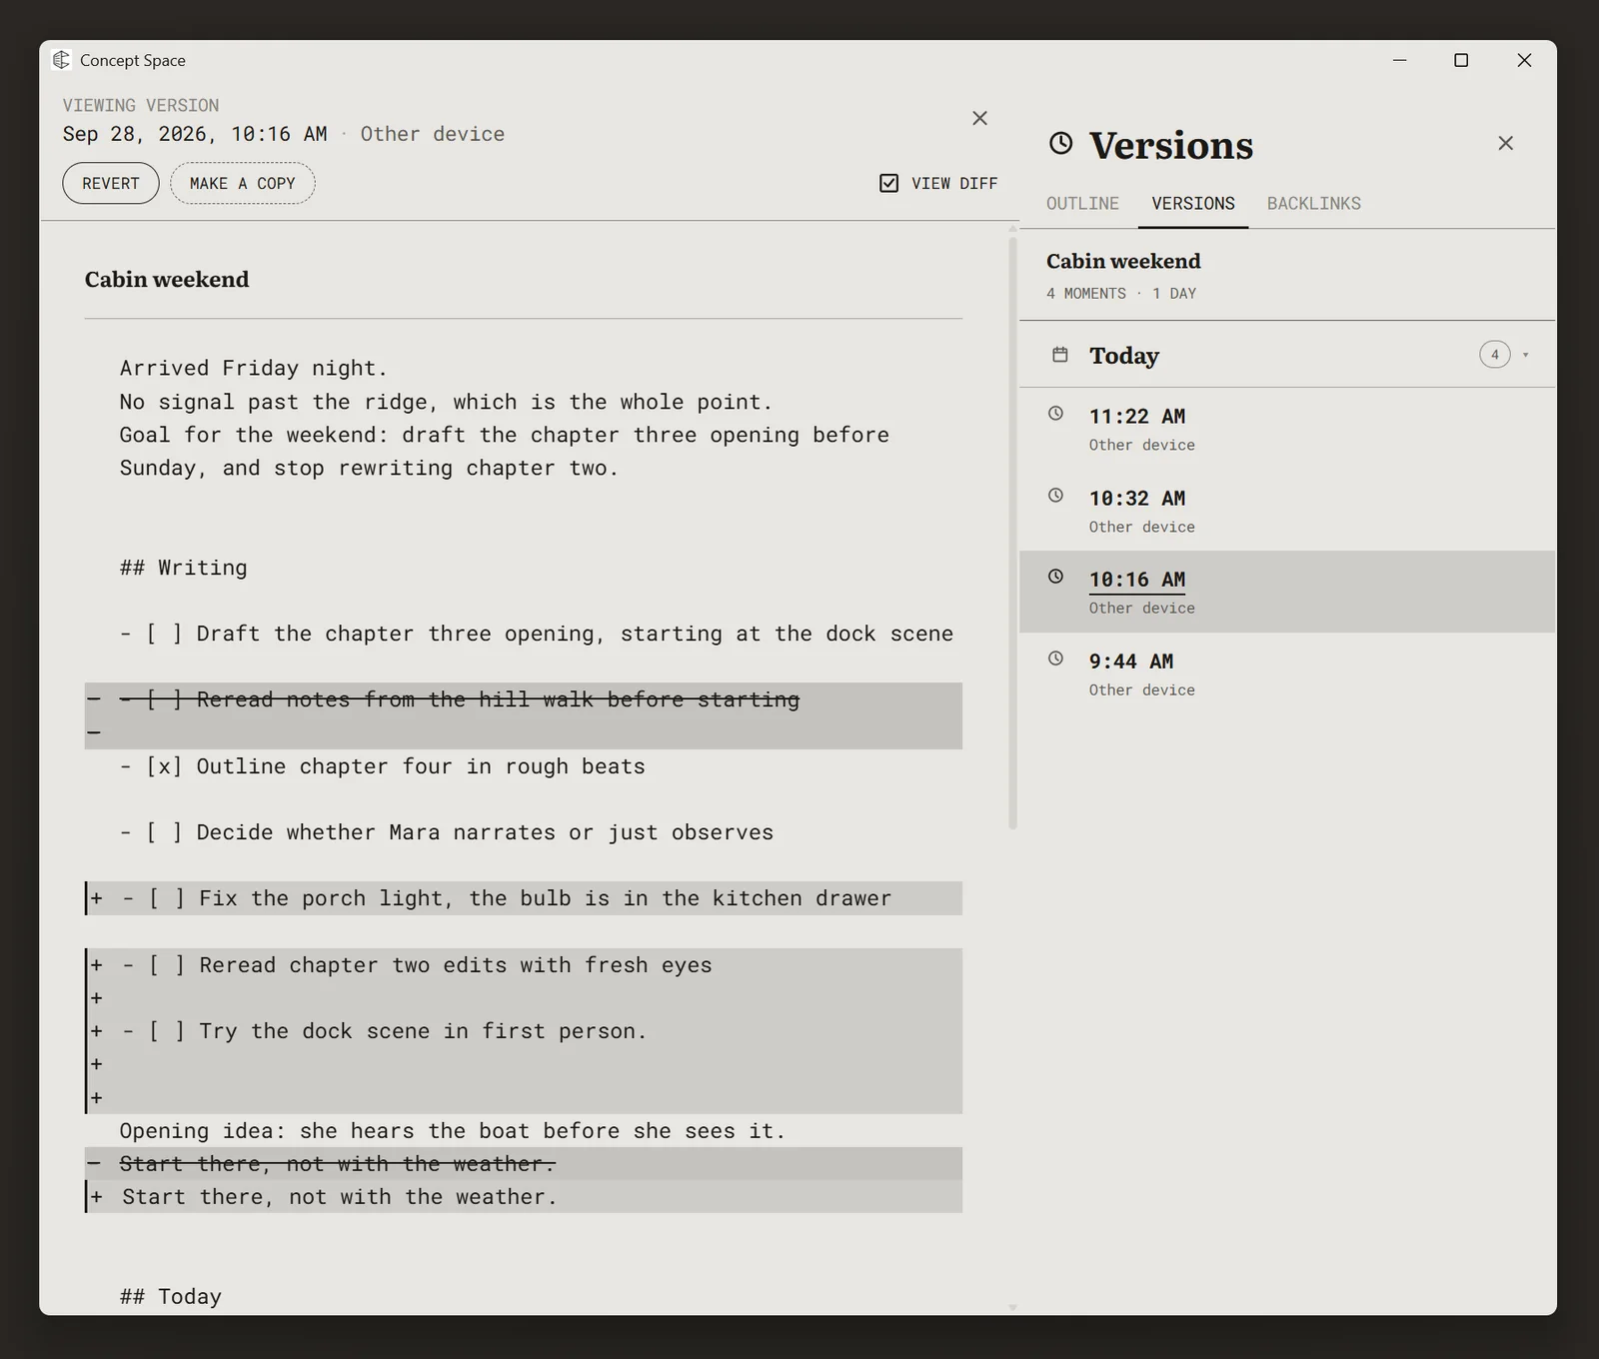
Task: Switch to the Outline tab
Action: [x=1082, y=204]
